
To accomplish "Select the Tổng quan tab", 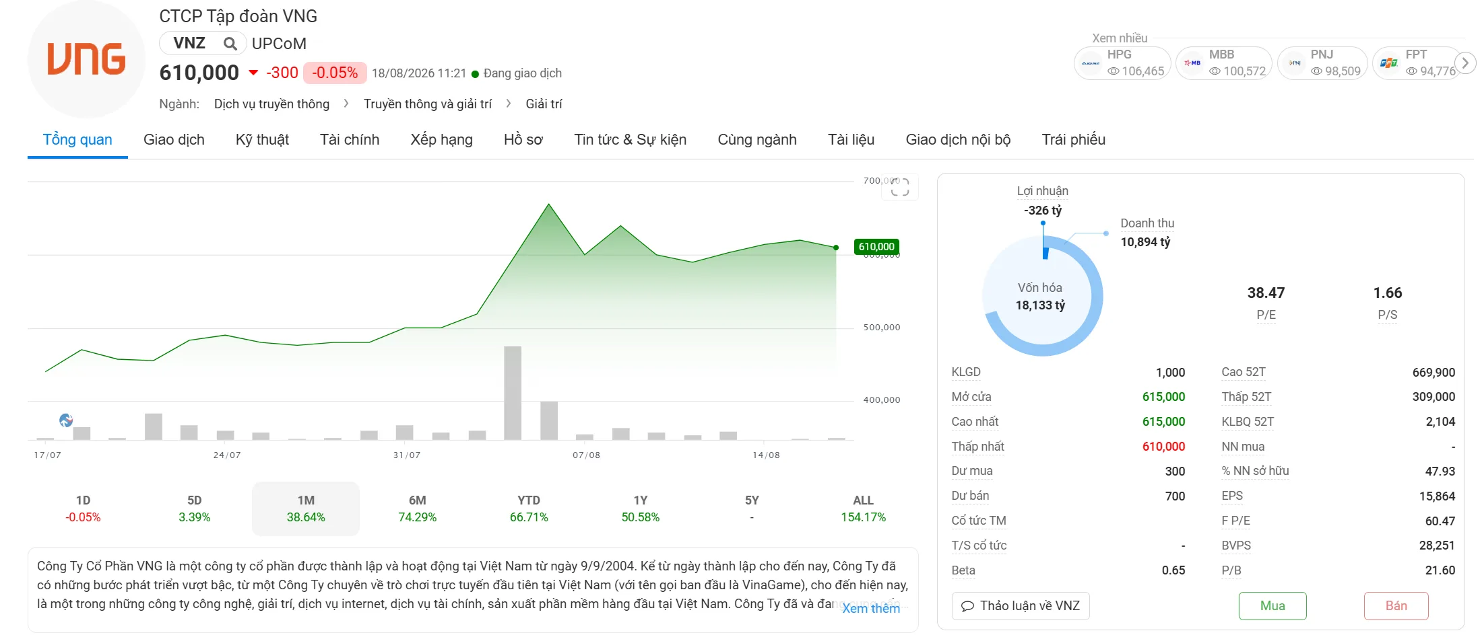I will pos(77,139).
